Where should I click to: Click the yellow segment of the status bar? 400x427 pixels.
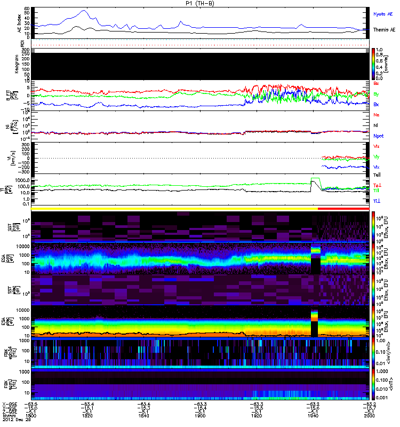coord(174,208)
